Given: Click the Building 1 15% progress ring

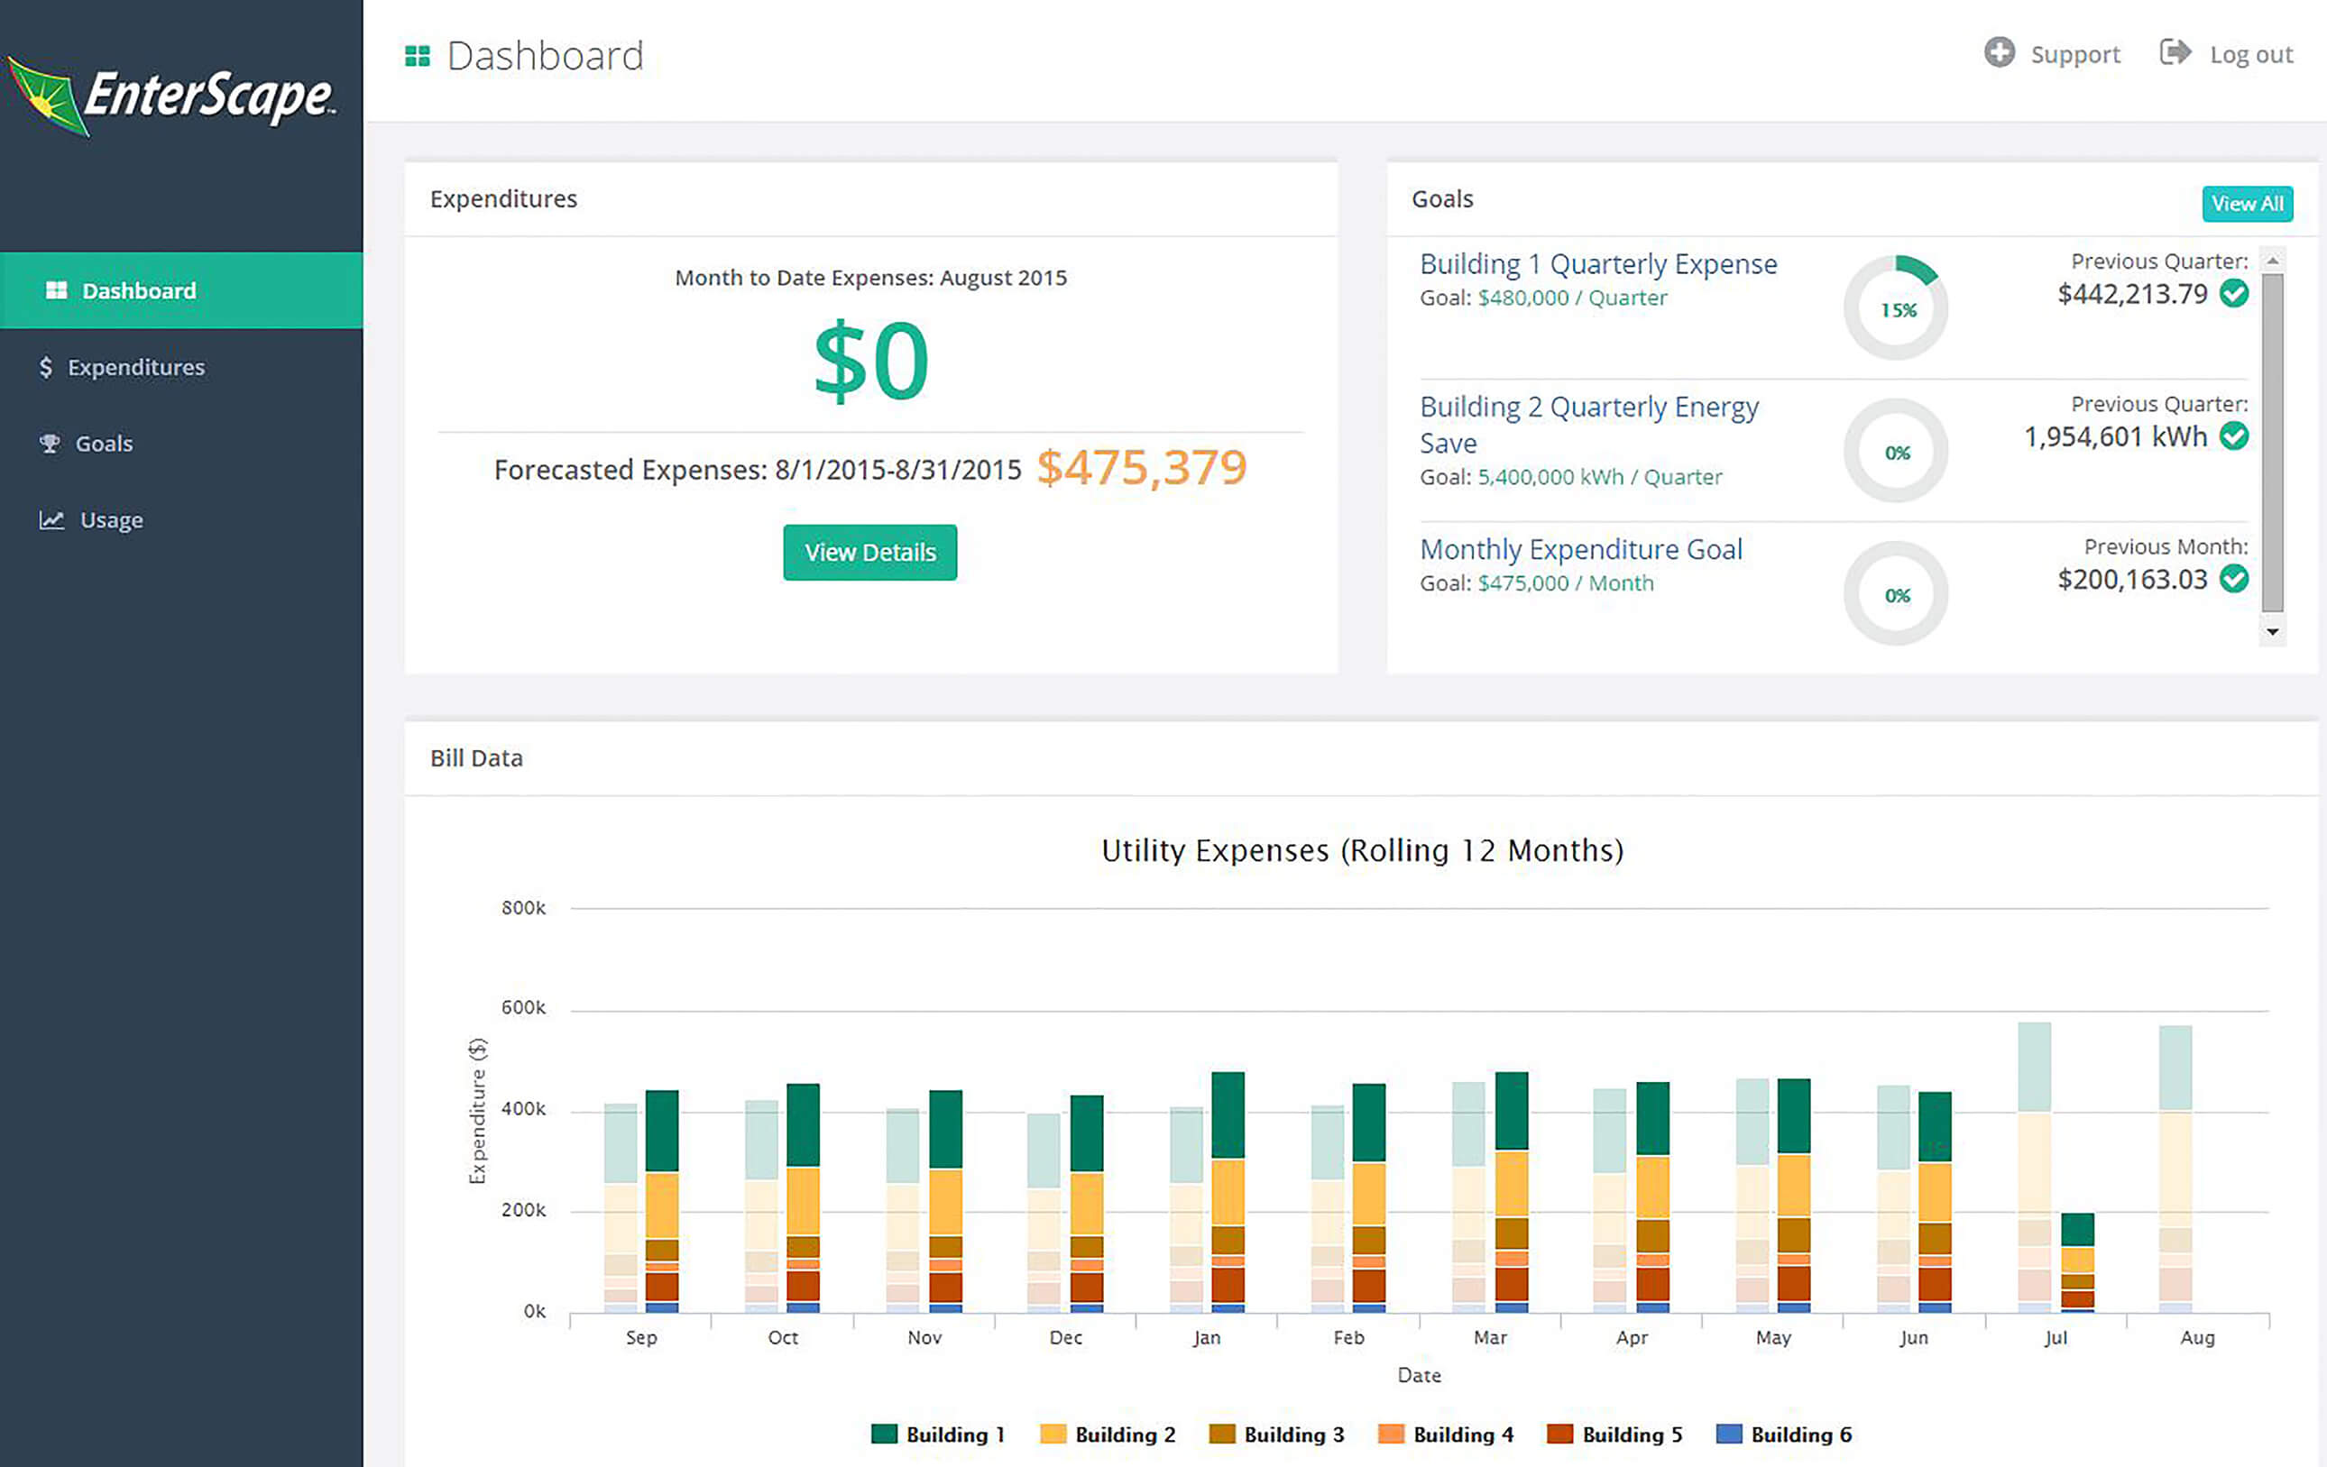Looking at the screenshot, I should coord(1896,309).
